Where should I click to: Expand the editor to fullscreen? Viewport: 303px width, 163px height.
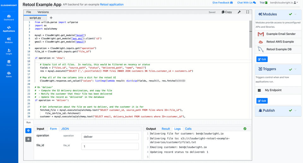click(248, 12)
